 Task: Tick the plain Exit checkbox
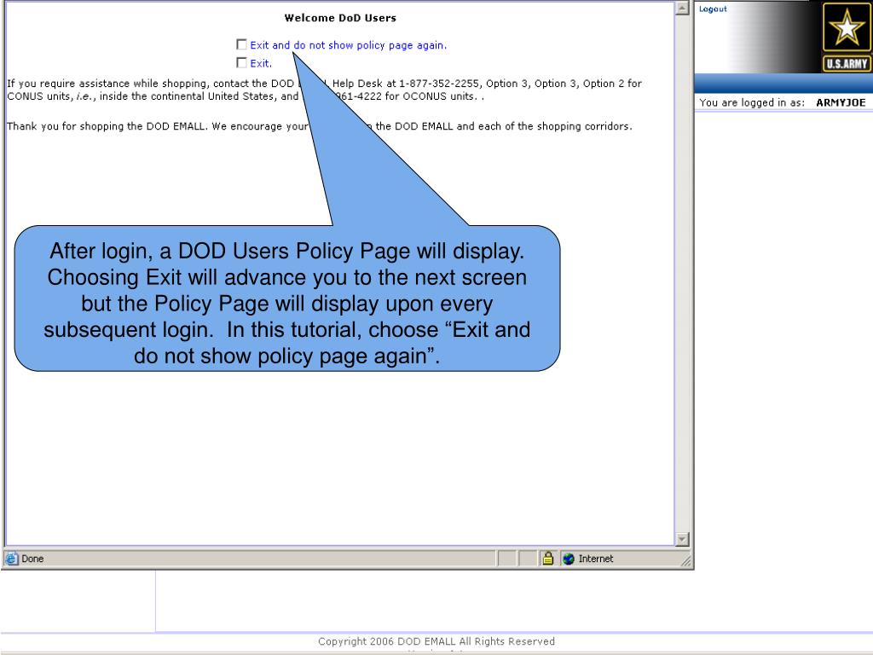241,62
